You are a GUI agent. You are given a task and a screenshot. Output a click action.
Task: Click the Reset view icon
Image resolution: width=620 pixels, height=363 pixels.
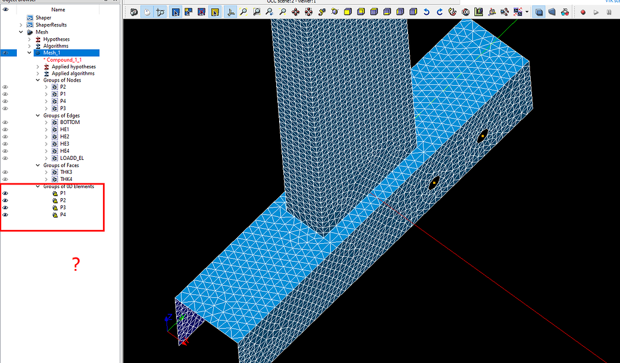(x=452, y=12)
